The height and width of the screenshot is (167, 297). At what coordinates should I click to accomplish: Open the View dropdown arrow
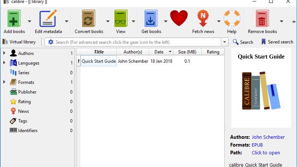click(133, 21)
